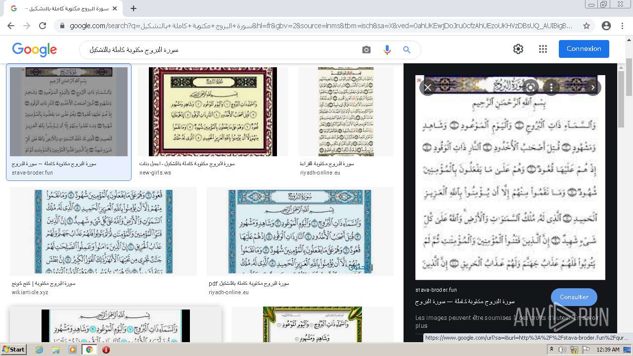Open a new tab with plus icon
Screen dimensions: 633x356
(x=134, y=8)
